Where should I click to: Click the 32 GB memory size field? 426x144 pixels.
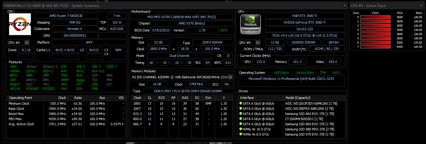158,43
